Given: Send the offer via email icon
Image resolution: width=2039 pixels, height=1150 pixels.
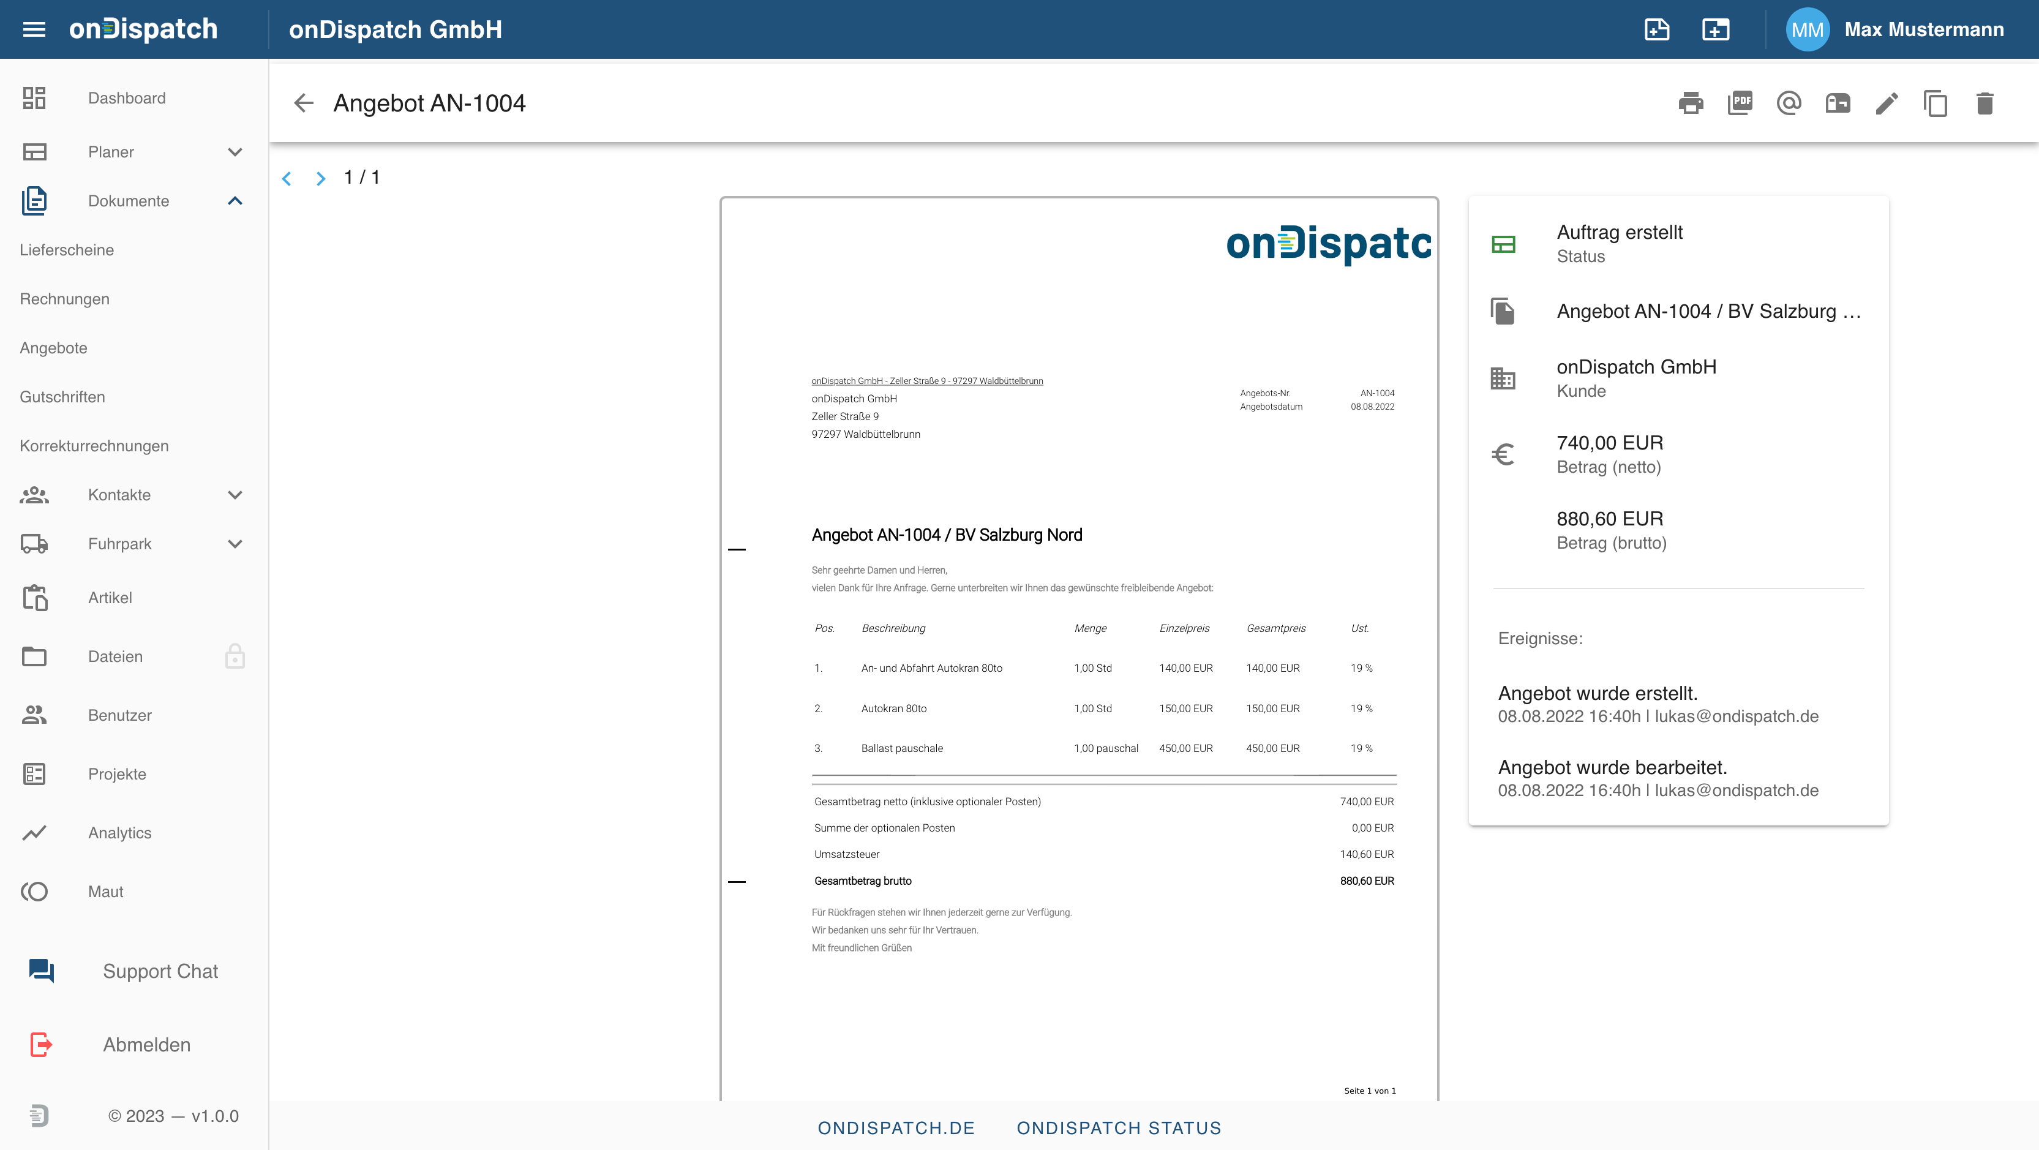Looking at the screenshot, I should [x=1789, y=103].
